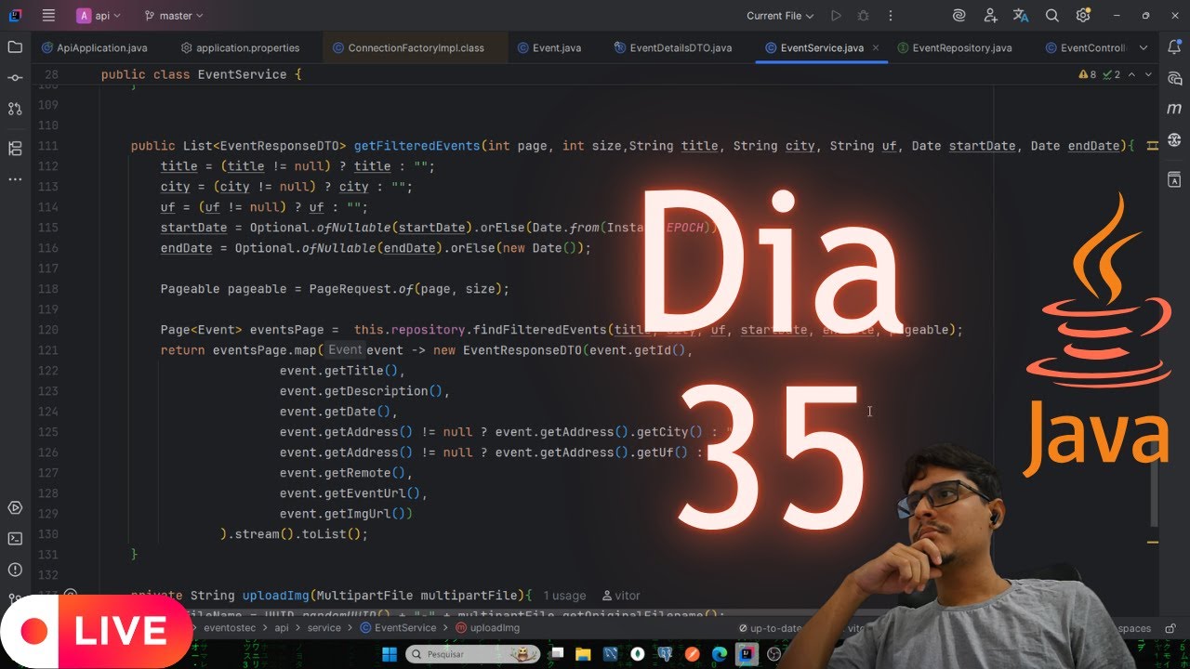1190x669 pixels.
Task: Open more run actions menu
Action: (891, 16)
